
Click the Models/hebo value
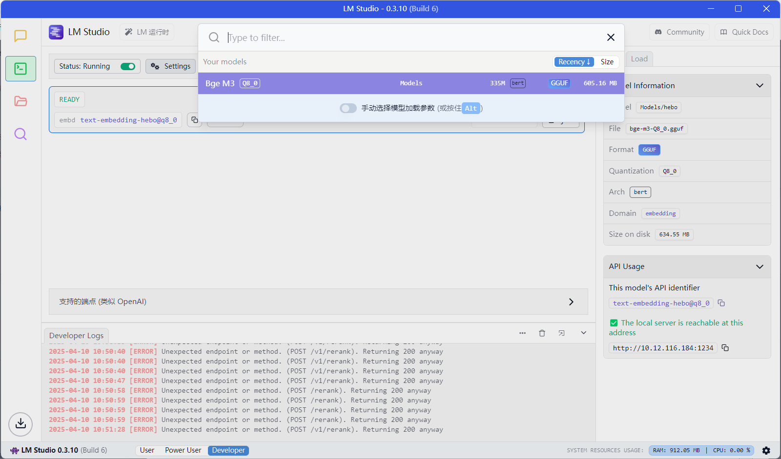pyautogui.click(x=658, y=107)
